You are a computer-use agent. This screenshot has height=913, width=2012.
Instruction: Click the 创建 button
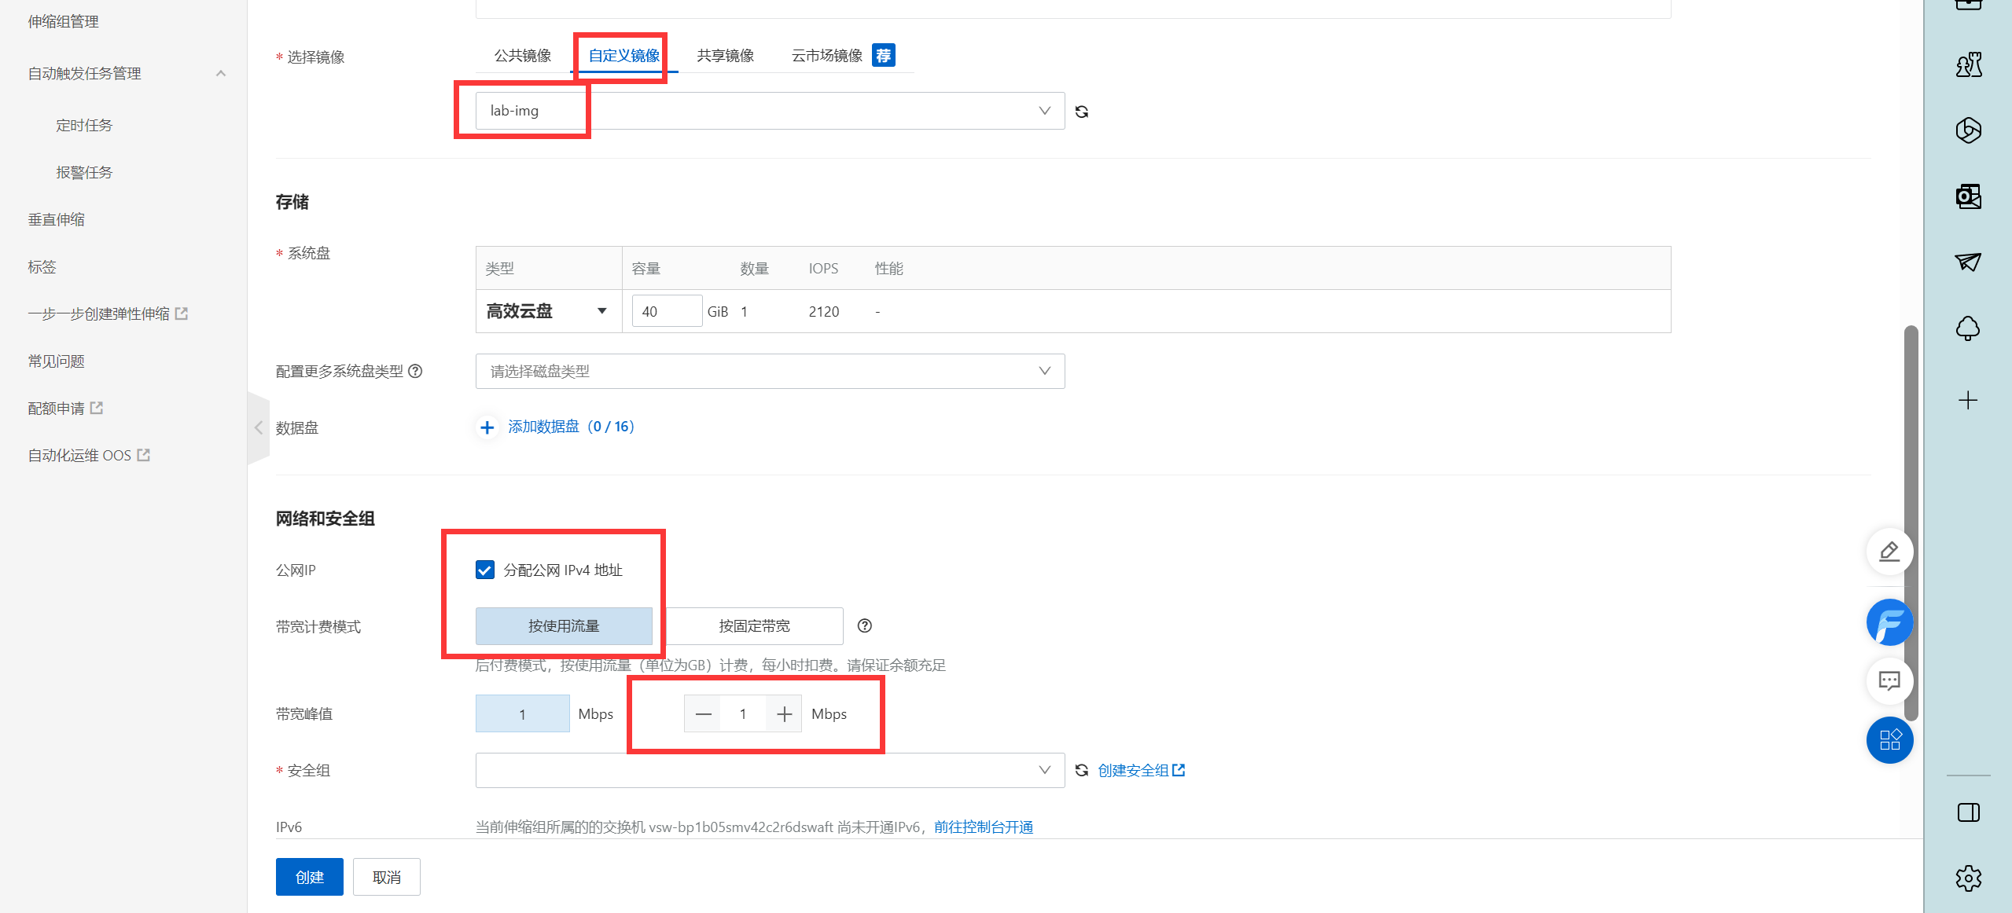point(310,877)
